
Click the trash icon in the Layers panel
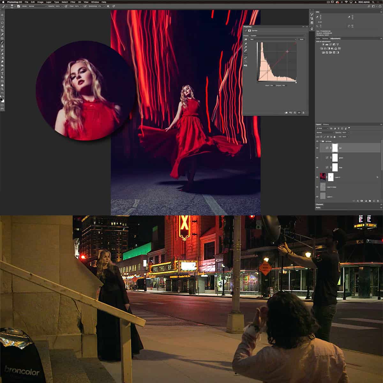click(378, 200)
